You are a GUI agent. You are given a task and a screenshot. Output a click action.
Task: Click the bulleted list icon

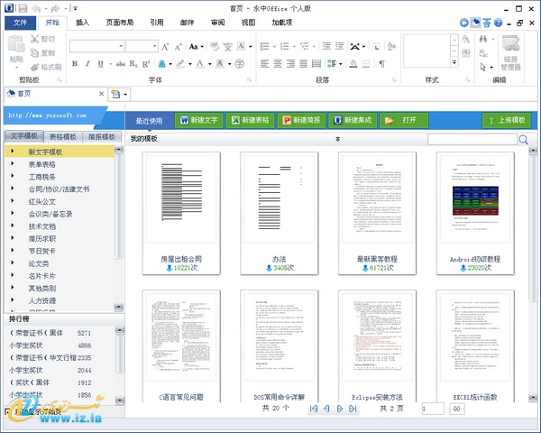(264, 46)
